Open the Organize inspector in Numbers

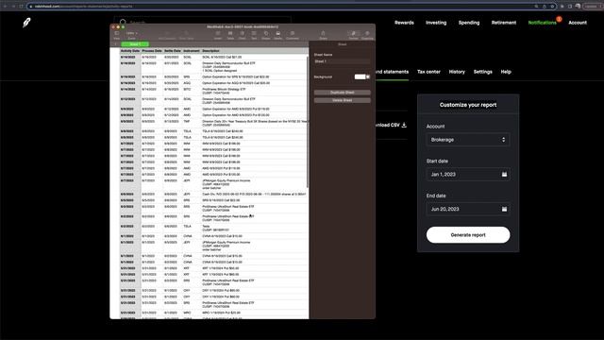click(367, 35)
